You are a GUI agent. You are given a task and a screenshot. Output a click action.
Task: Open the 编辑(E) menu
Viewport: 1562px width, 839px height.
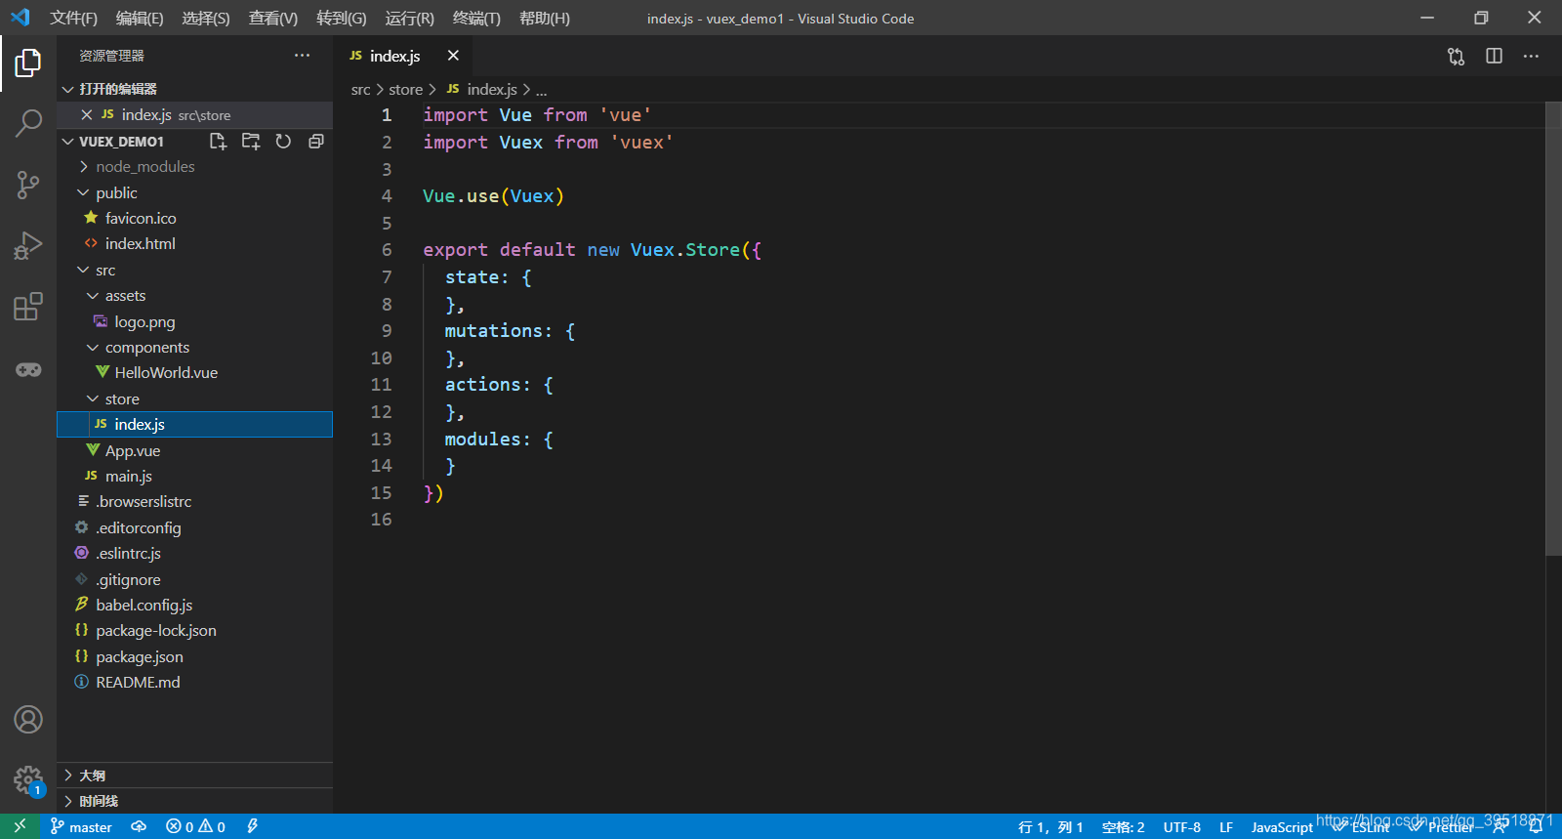(x=140, y=18)
